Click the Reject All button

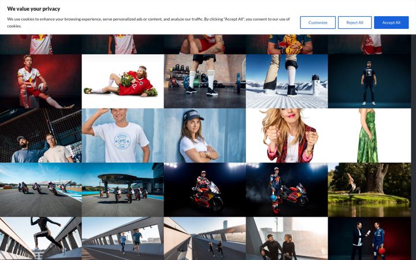pyautogui.click(x=354, y=23)
